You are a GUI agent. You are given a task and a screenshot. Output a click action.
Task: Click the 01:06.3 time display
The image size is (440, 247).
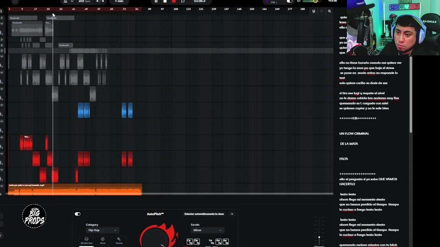click(199, 1)
